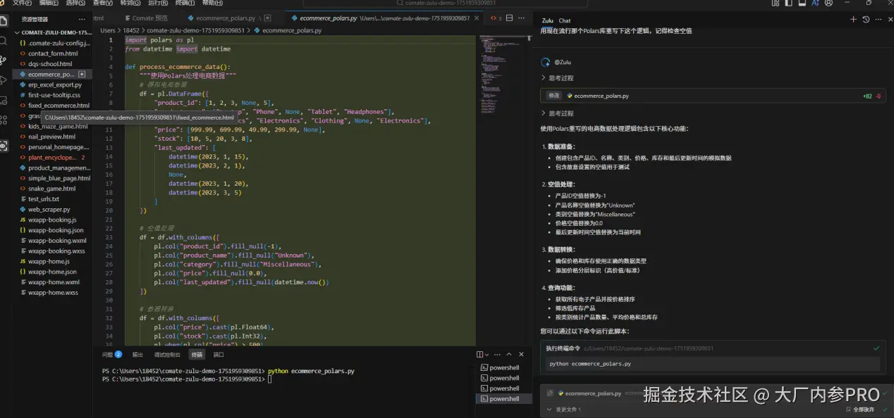Click the AI icon in title bar
The height and width of the screenshot is (418, 894).
click(x=815, y=4)
